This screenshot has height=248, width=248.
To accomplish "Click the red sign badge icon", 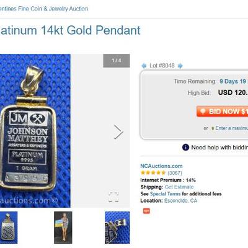I will [x=146, y=211].
